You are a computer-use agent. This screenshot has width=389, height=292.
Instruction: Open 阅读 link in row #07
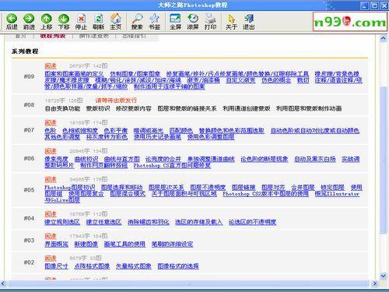tap(51, 122)
